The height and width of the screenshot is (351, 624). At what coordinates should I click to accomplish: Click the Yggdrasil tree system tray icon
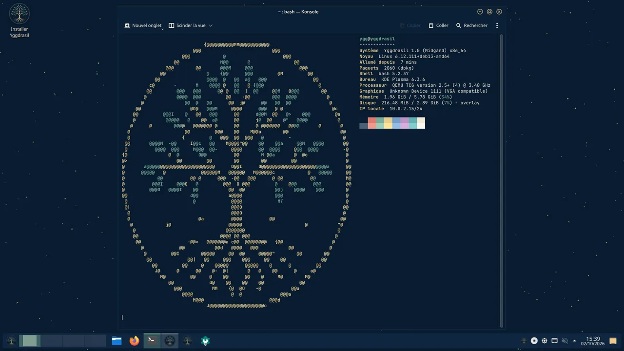524,341
